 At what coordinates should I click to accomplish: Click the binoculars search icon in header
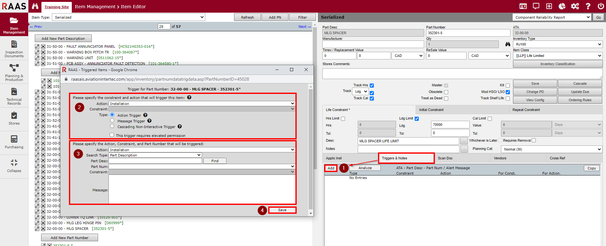pyautogui.click(x=35, y=6)
